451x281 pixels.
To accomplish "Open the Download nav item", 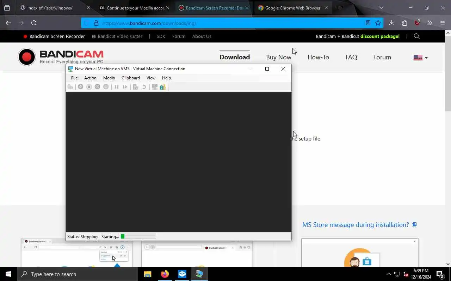I will coord(235,57).
